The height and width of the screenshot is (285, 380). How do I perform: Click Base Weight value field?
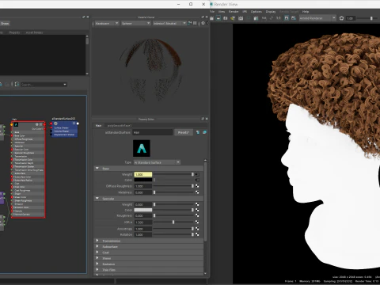tap(143, 174)
